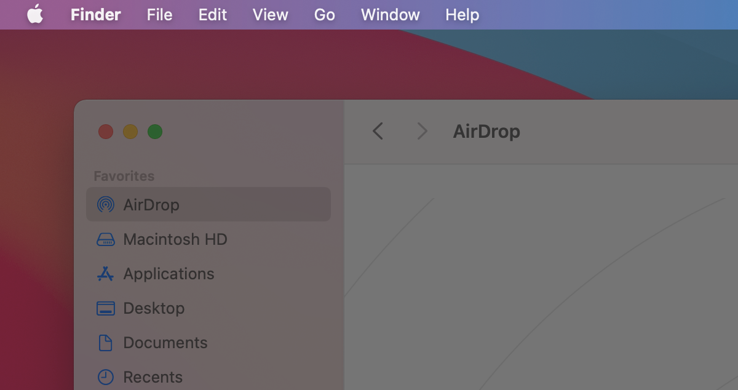Open the Window menu
Viewport: 738px width, 390px height.
(x=391, y=14)
